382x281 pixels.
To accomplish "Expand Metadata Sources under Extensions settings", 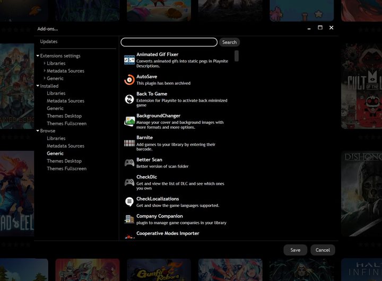I will click(x=45, y=71).
